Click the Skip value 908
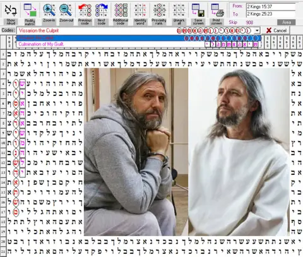The image size is (303, 257). coord(249,22)
